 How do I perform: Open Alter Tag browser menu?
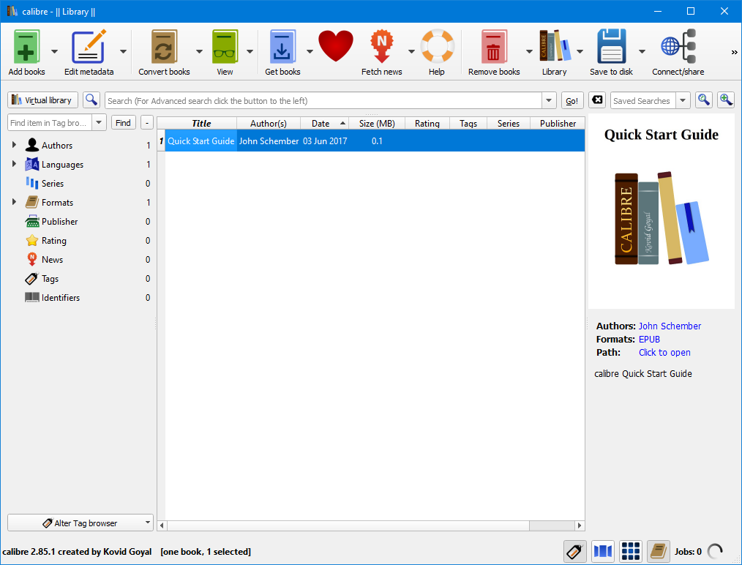[x=80, y=523]
